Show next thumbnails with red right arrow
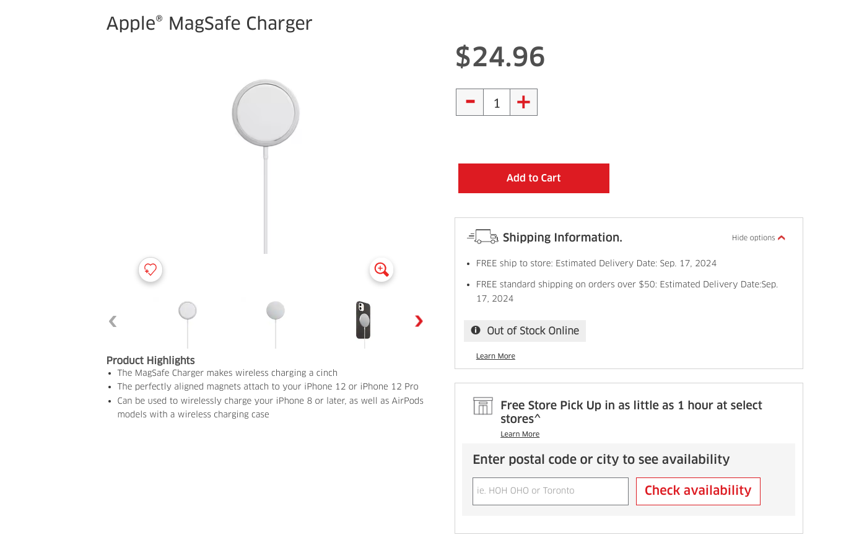Viewport: 859px width, 540px height. click(419, 321)
